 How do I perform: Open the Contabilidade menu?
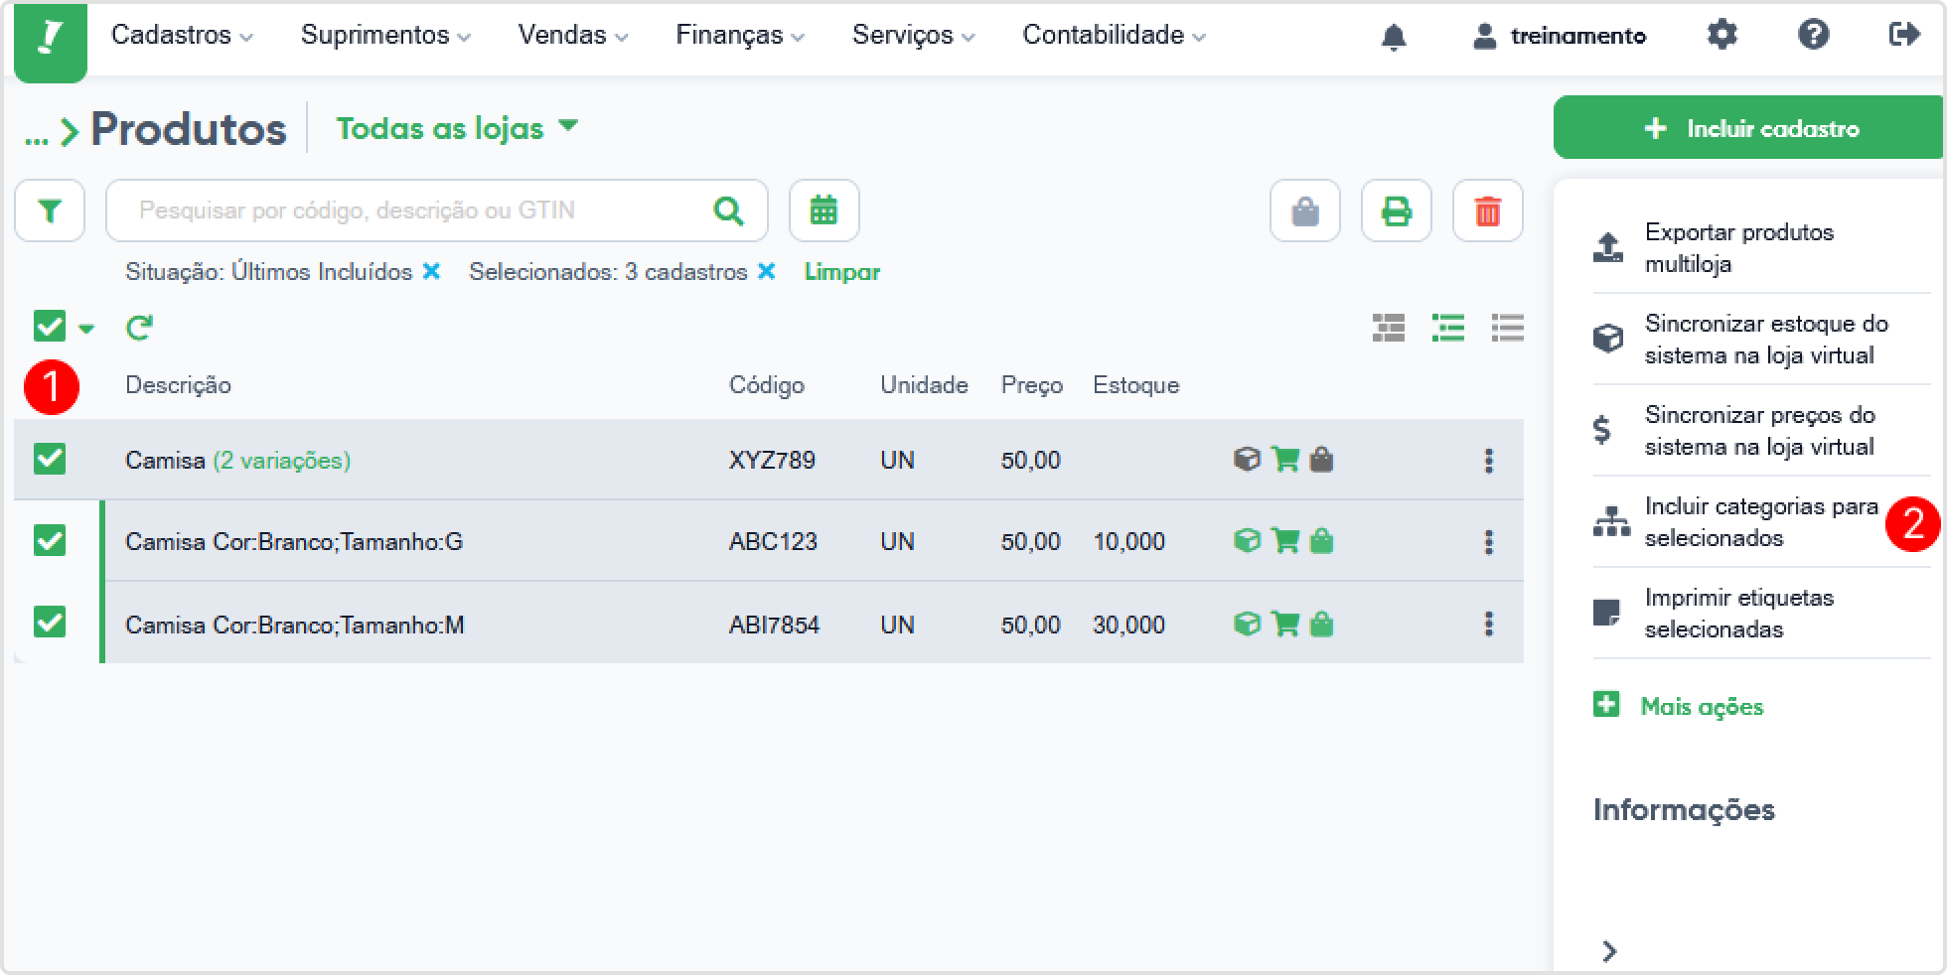pyautogui.click(x=1115, y=35)
